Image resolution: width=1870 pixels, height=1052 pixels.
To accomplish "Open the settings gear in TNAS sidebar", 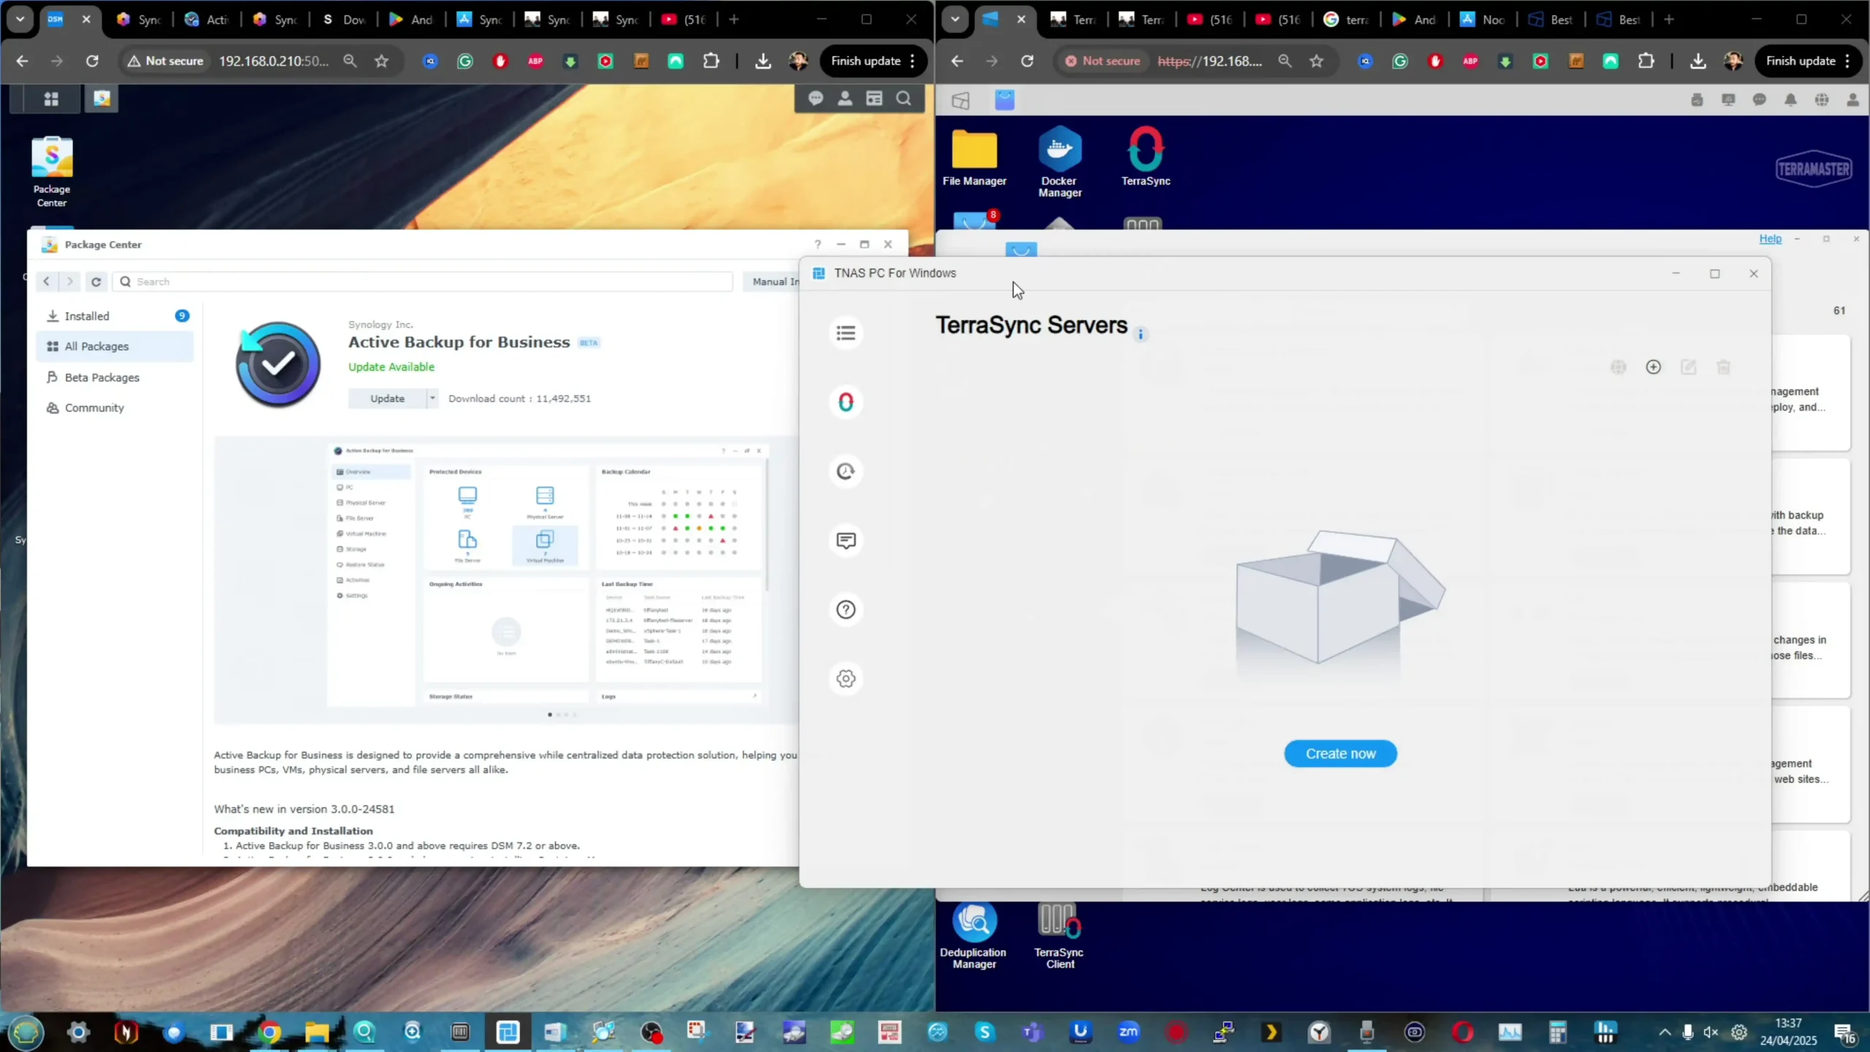I will coord(846,679).
